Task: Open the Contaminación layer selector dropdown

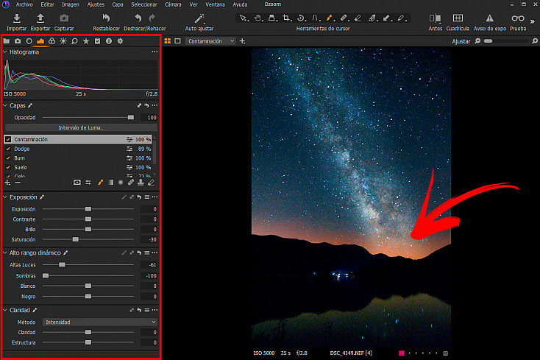Action: point(210,41)
